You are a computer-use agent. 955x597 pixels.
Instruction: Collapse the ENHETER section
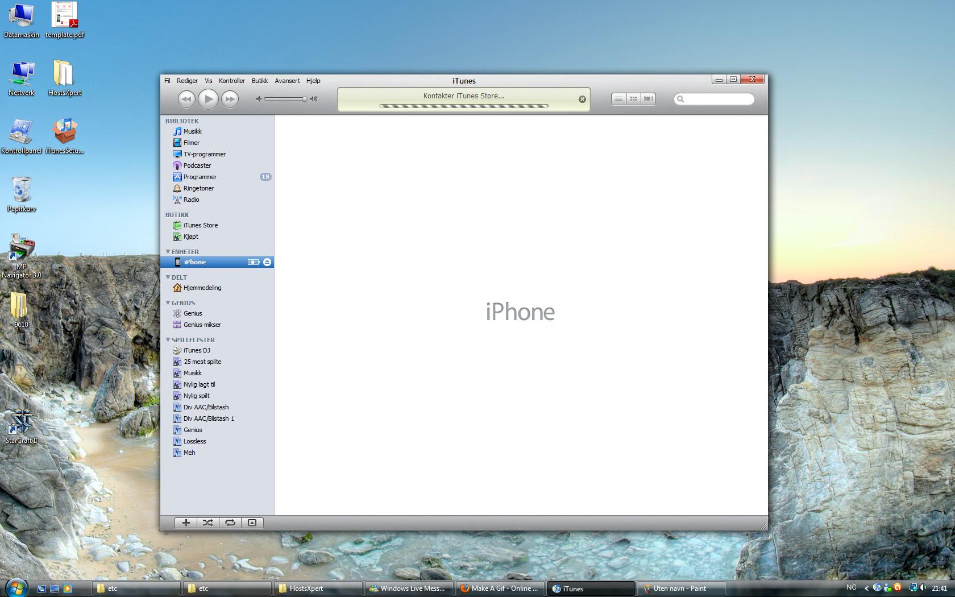pyautogui.click(x=168, y=251)
